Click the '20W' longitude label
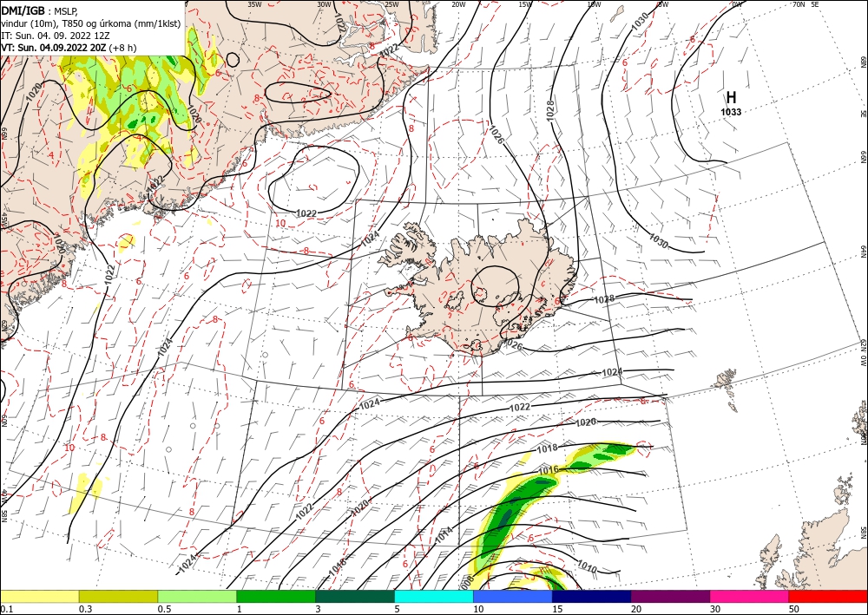 (x=458, y=4)
